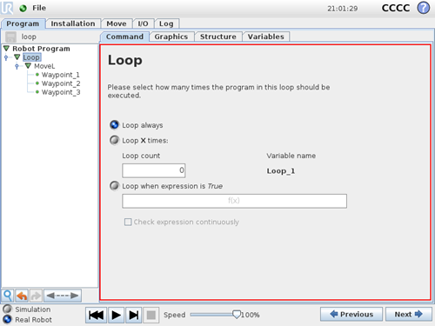Screen dimensions: 435x326
Task: Start the program with play button
Action: pos(116,315)
